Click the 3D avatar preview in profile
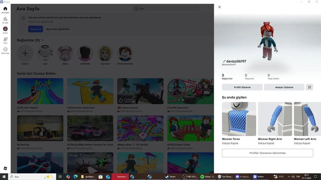 pyautogui.click(x=267, y=41)
